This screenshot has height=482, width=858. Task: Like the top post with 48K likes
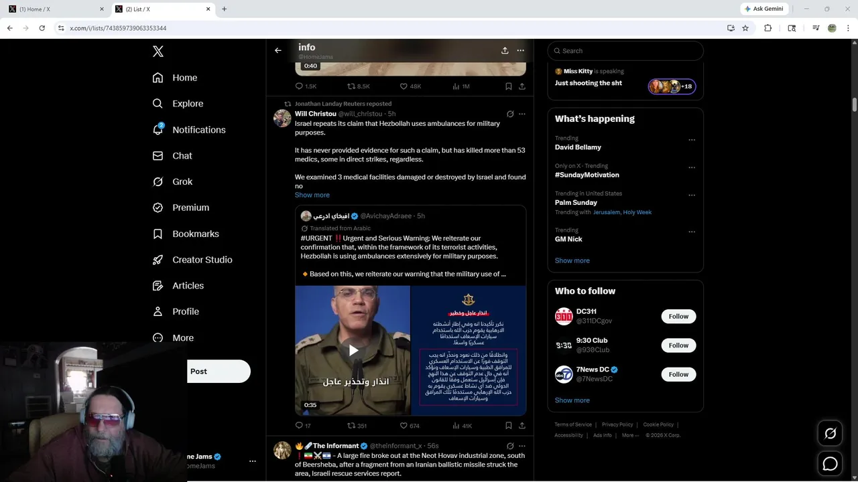point(410,86)
